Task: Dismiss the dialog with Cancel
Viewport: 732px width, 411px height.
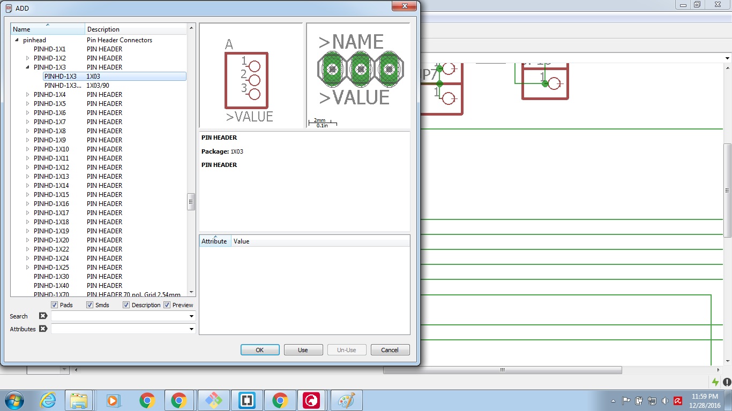Action: 390,350
